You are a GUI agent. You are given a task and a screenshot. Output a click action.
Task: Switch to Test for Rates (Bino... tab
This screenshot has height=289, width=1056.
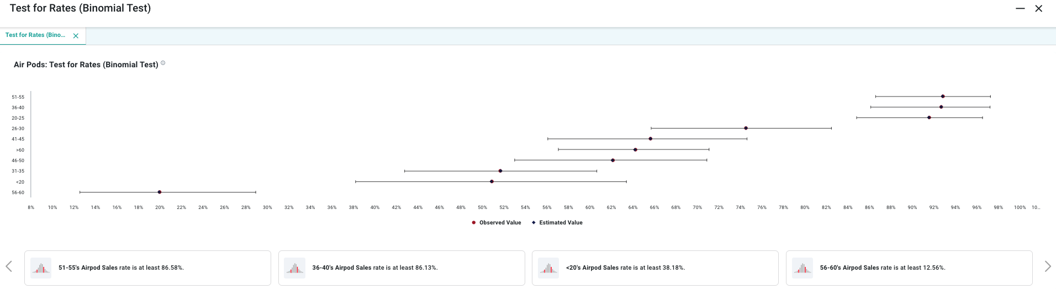35,35
